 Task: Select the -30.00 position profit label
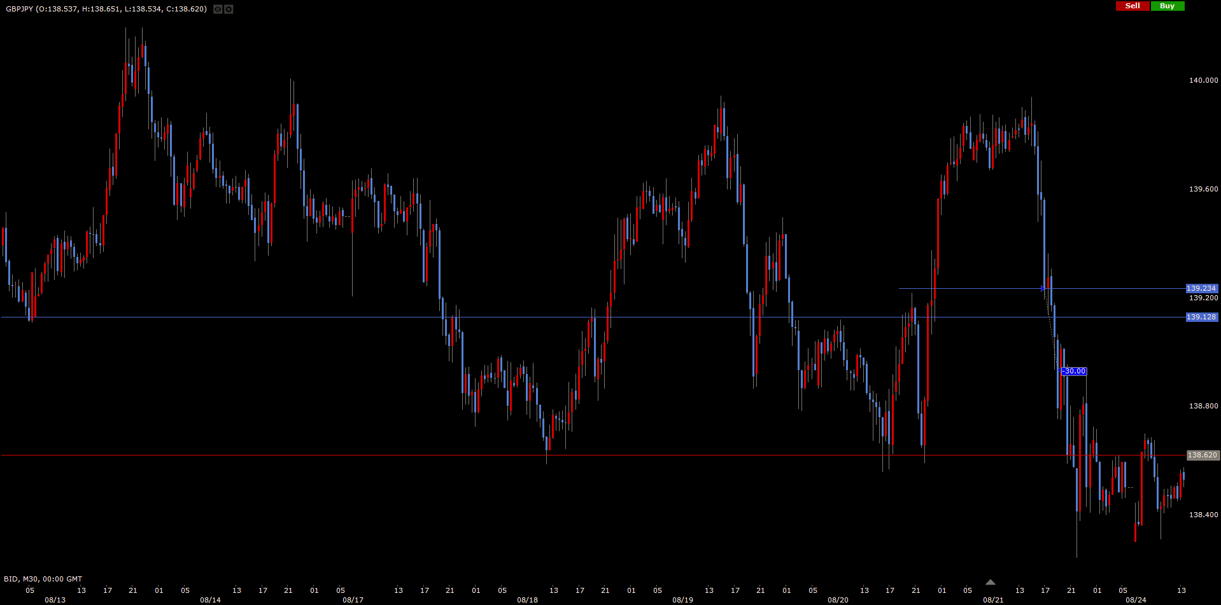click(x=1074, y=372)
